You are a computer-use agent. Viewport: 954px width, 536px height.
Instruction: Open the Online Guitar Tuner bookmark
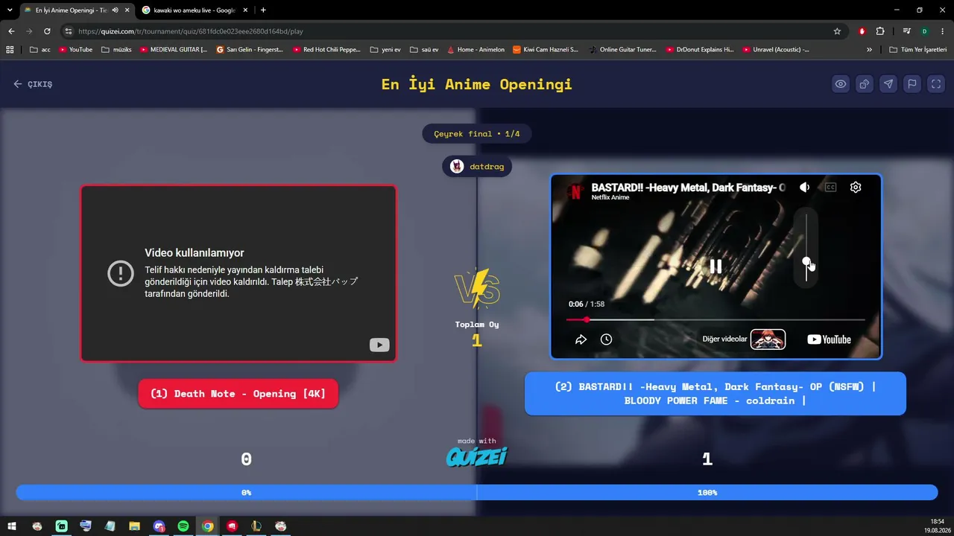point(622,50)
